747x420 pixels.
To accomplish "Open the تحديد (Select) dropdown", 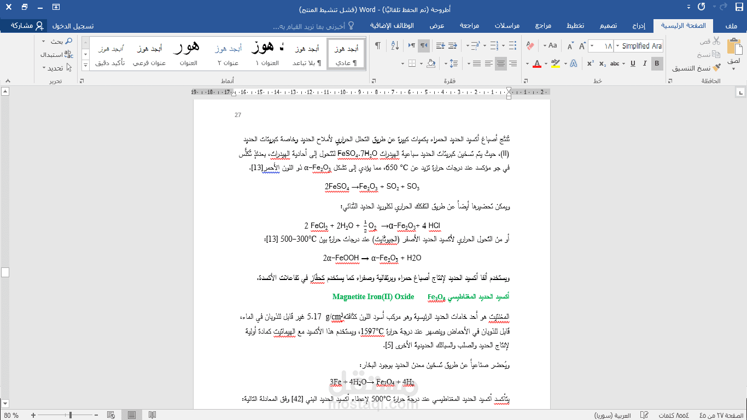I will click(57, 68).
